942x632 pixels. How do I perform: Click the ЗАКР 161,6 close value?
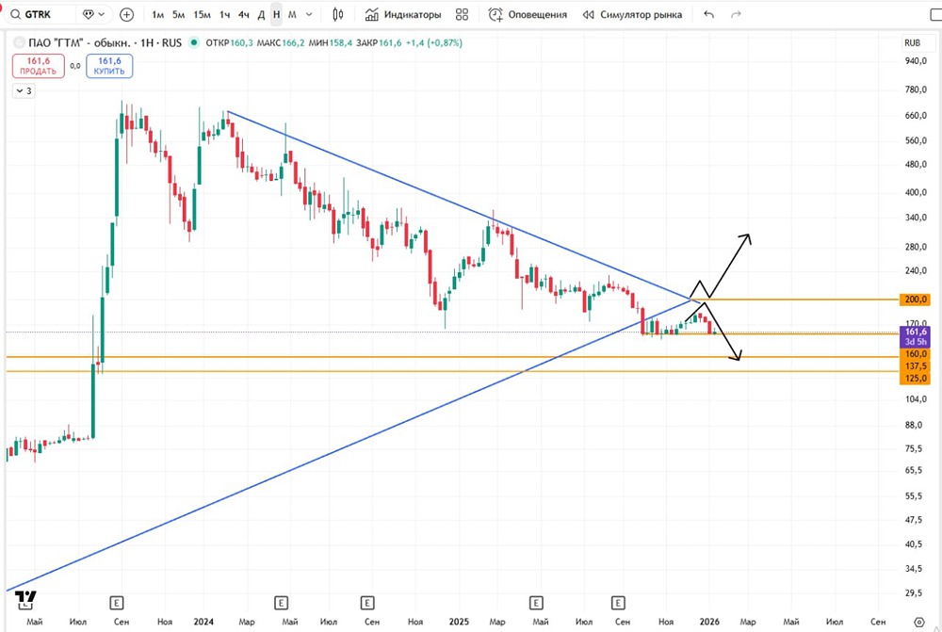(x=379, y=42)
